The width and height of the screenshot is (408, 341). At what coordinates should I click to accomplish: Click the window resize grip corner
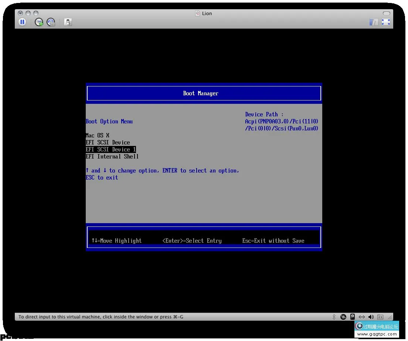tap(390, 317)
